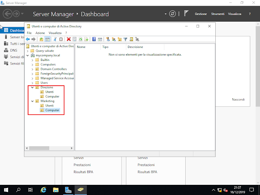Open Strumenti menu in Server Manager
Image resolution: width=260 pixels, height=195 pixels.
click(218, 14)
